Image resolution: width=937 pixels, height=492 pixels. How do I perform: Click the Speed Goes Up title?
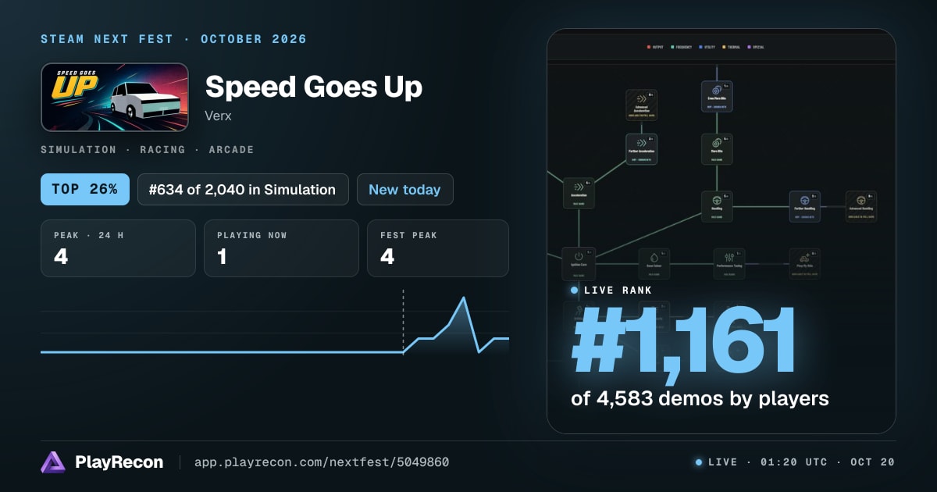[314, 87]
